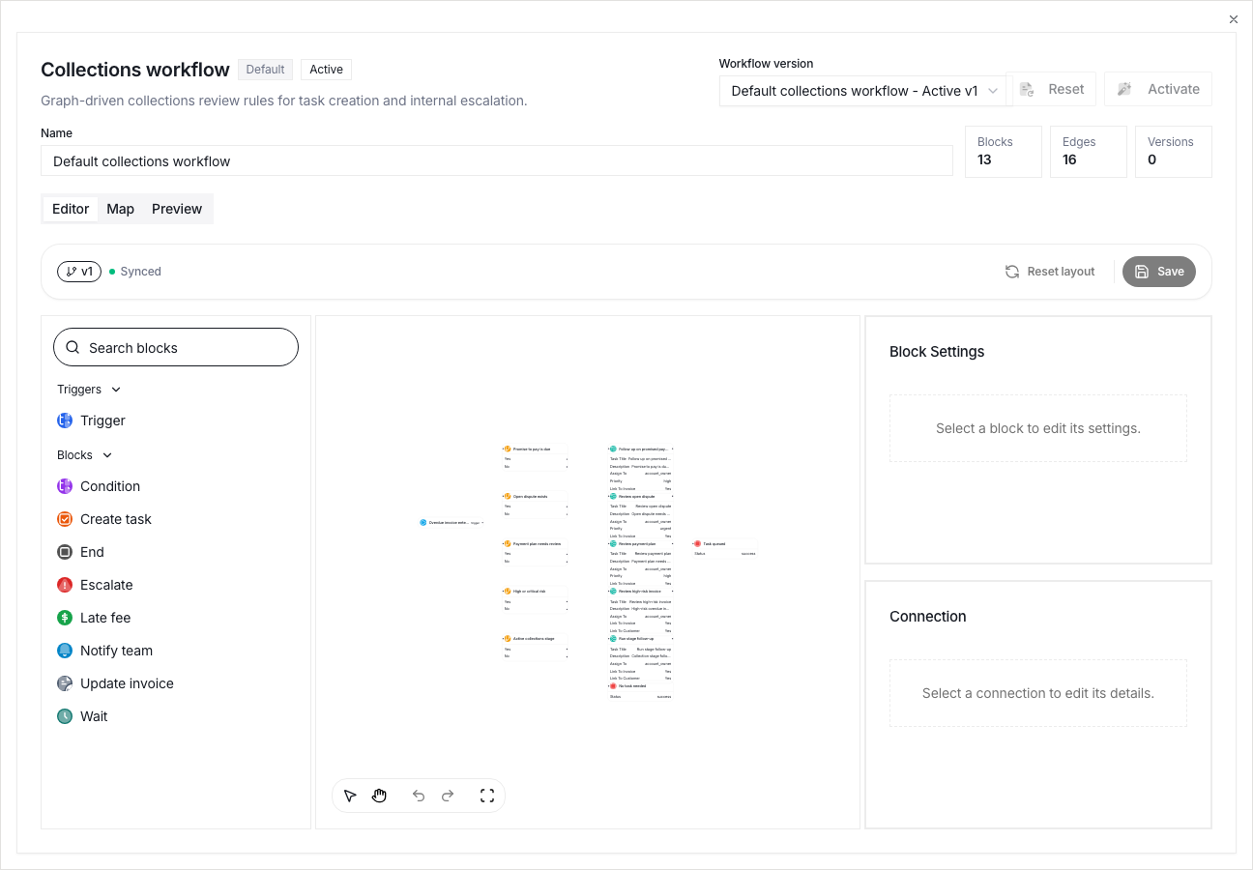Click "Select a connection to edit its details."
1253x870 pixels.
1038,693
